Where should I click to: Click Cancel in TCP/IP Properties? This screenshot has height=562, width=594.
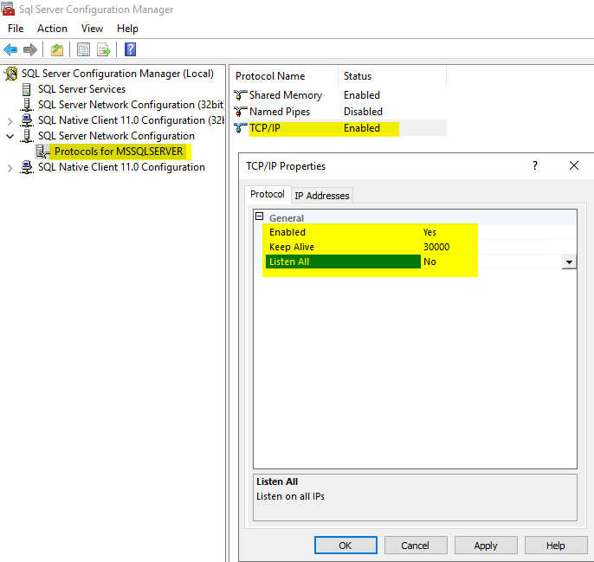pos(415,546)
